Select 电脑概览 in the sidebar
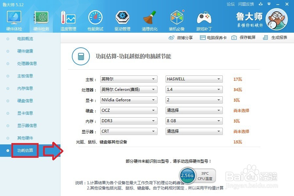This screenshot has width=294, height=196. (x=25, y=39)
